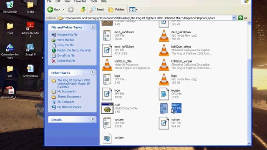The height and width of the screenshot is (150, 267).
Task: Select system DEF file icon
Action: [107, 123]
